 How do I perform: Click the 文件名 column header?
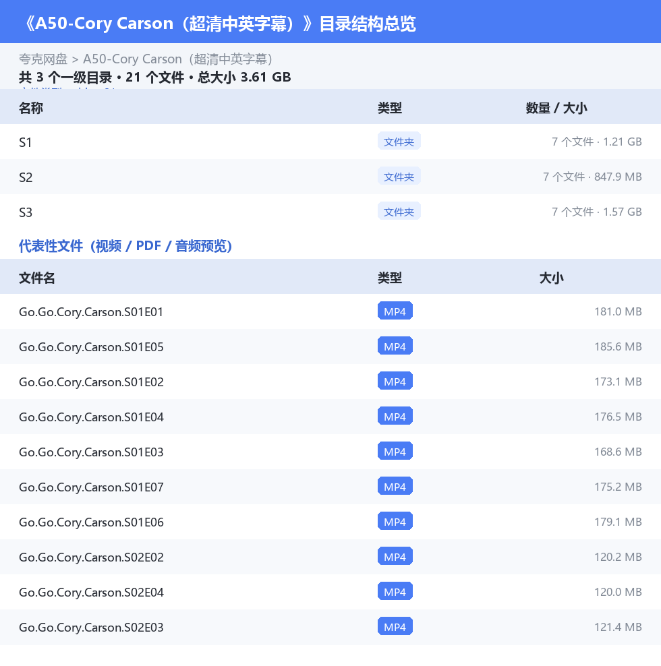tap(36, 278)
